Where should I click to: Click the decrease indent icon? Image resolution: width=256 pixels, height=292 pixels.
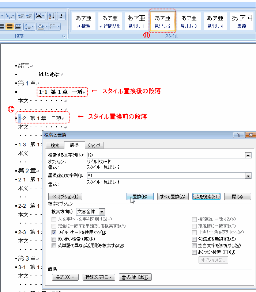21,16
